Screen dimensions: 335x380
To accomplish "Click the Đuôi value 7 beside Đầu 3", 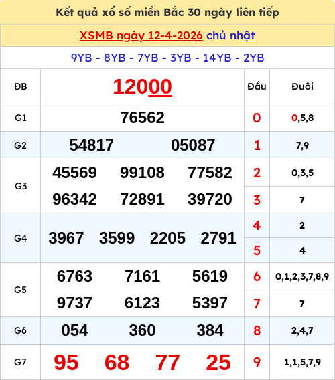I will (302, 200).
